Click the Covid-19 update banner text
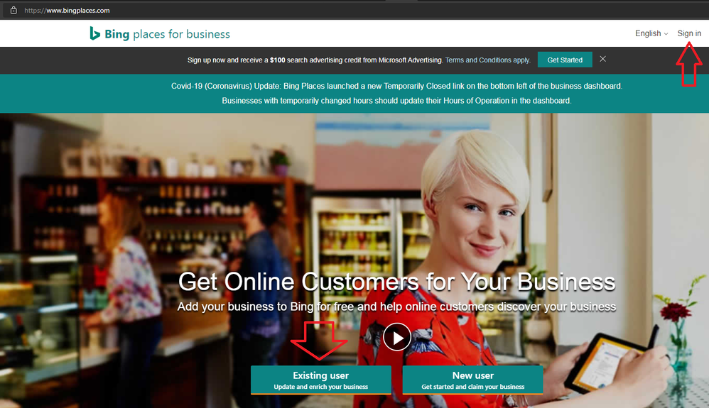Image resolution: width=709 pixels, height=408 pixels. [x=396, y=93]
